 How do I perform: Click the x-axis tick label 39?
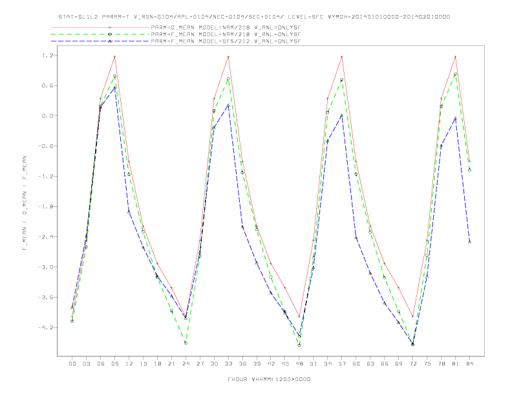click(x=257, y=364)
